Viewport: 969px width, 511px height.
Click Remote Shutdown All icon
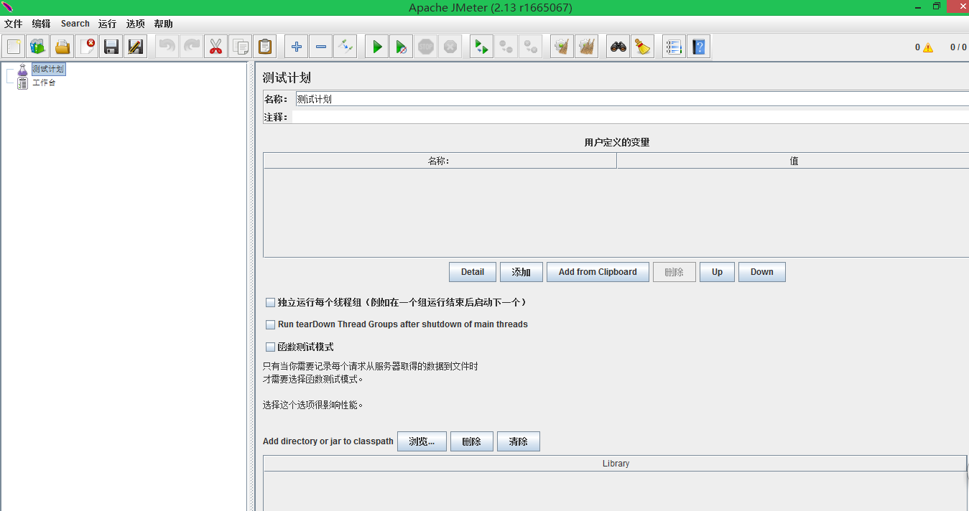click(x=531, y=47)
